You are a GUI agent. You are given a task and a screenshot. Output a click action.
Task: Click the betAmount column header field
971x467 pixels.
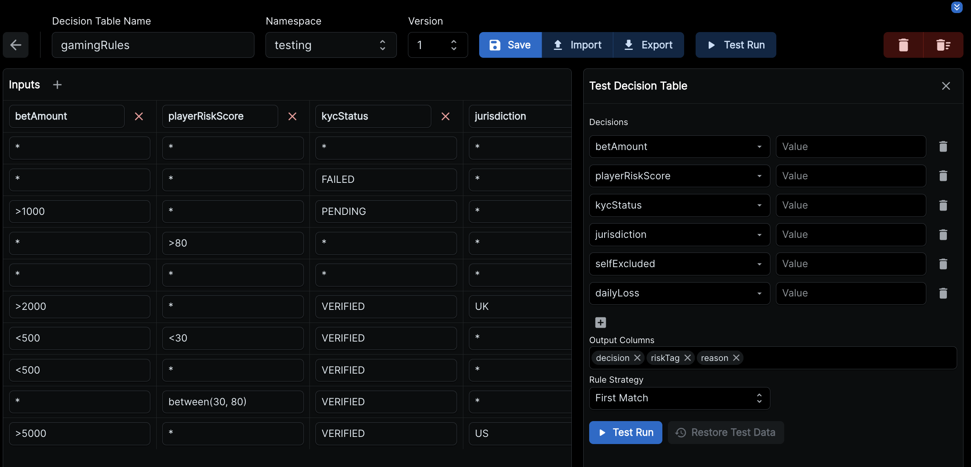coord(67,116)
